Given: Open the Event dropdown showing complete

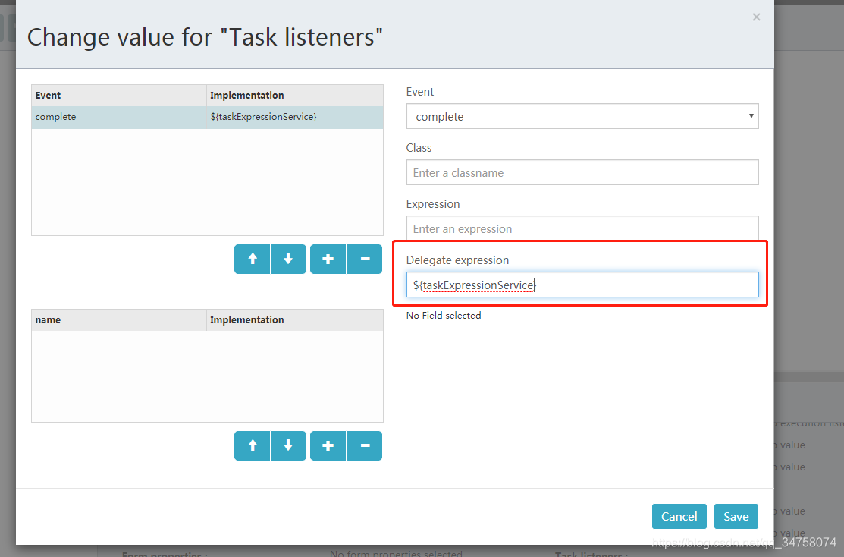Looking at the screenshot, I should (x=582, y=116).
